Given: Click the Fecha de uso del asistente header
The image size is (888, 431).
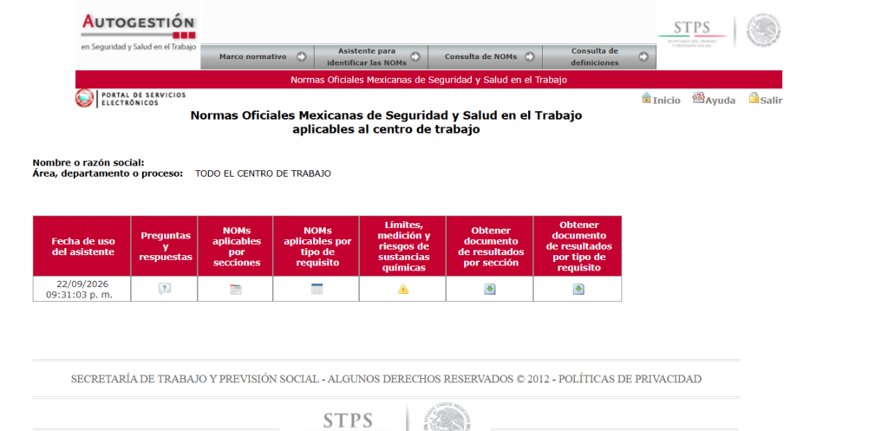Looking at the screenshot, I should point(82,246).
